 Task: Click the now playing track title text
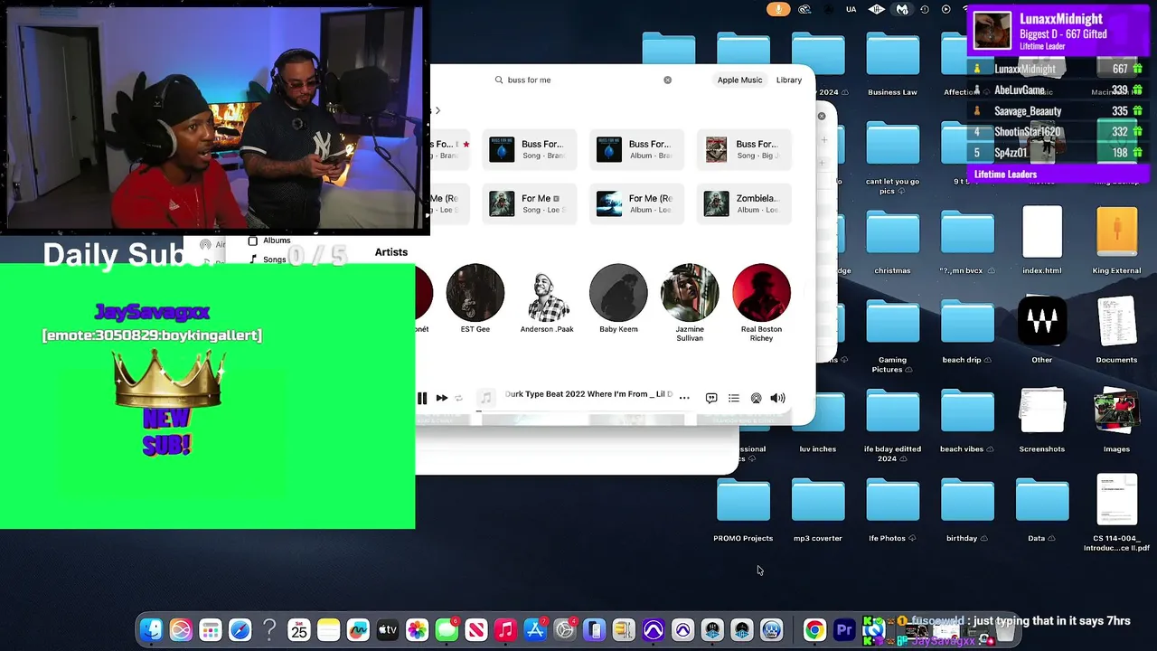588,394
